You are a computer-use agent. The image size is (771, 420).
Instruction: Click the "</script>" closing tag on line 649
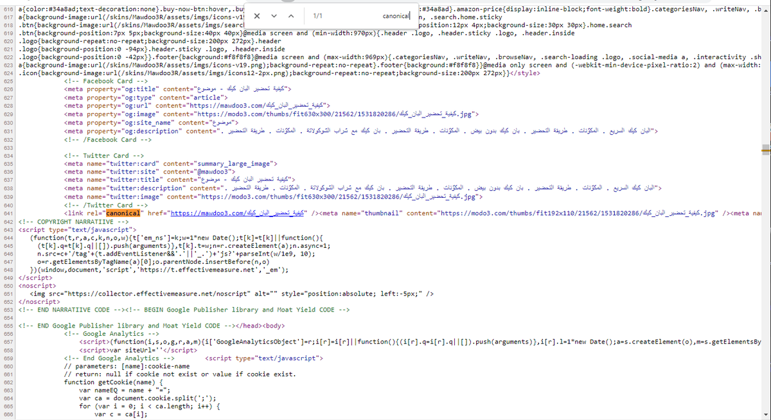coord(36,277)
